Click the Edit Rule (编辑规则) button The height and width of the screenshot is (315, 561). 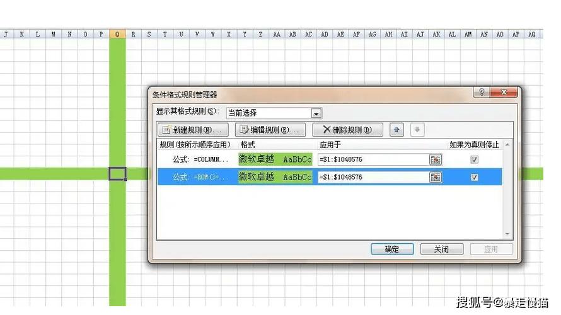(x=270, y=130)
